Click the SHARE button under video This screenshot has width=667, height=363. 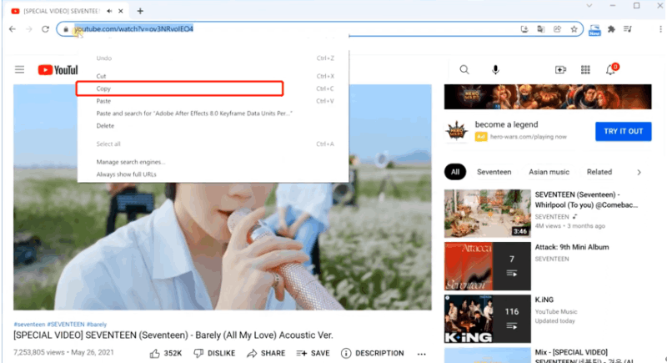click(x=266, y=353)
